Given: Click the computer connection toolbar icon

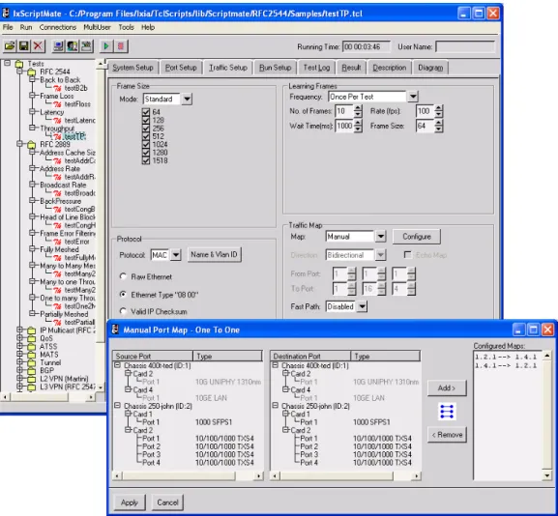Looking at the screenshot, I should point(58,45).
